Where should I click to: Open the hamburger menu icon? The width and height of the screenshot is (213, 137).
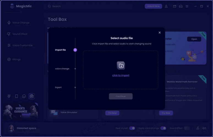click(187, 6)
